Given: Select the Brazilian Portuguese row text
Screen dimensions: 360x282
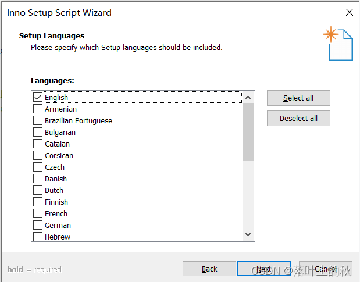Looking at the screenshot, I should pyautogui.click(x=79, y=121).
